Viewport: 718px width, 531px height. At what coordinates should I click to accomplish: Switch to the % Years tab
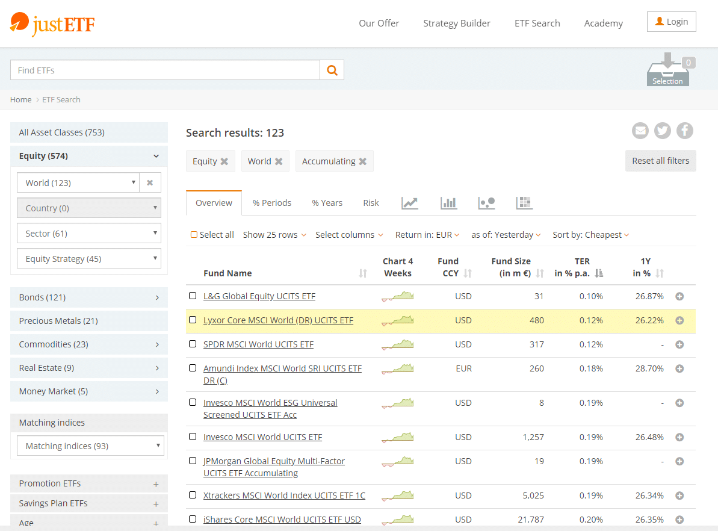click(x=327, y=203)
